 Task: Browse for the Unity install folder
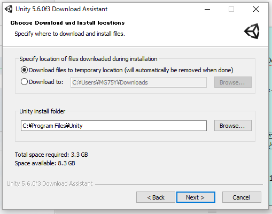point(233,126)
